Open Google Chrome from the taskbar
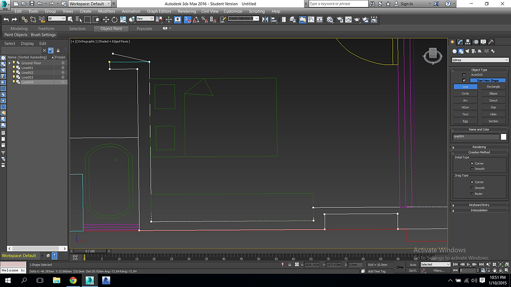Viewport: 511px width, 287px height. pyautogui.click(x=73, y=280)
